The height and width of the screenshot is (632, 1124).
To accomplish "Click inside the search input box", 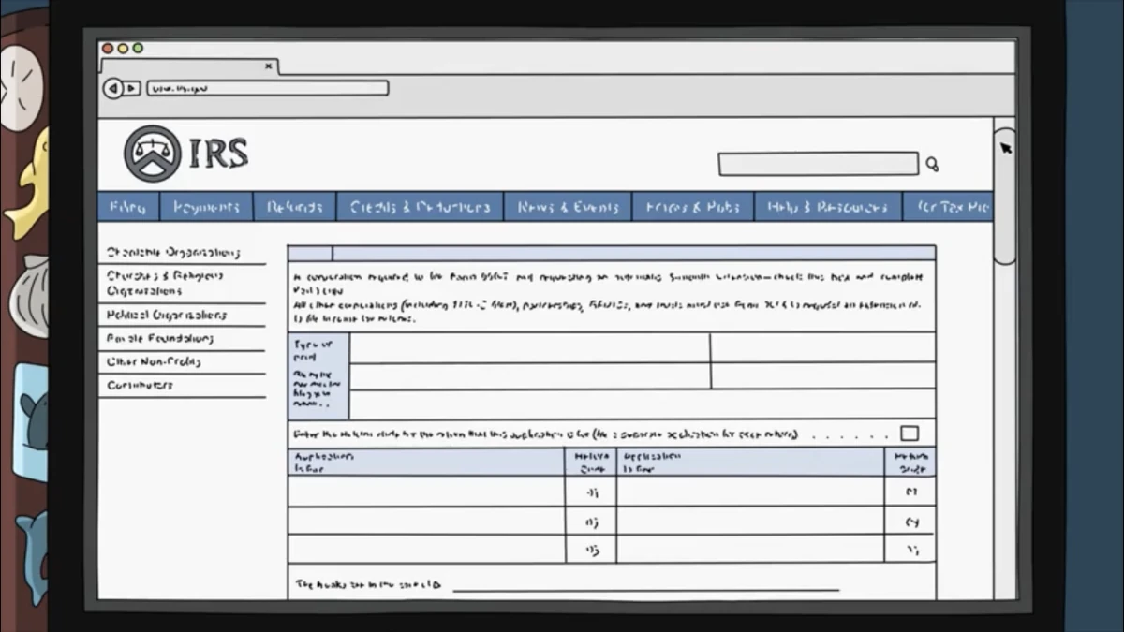I will tap(817, 163).
